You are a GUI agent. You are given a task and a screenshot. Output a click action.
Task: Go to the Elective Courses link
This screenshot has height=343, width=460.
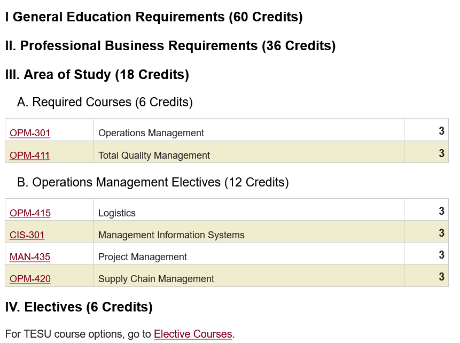pos(193,334)
